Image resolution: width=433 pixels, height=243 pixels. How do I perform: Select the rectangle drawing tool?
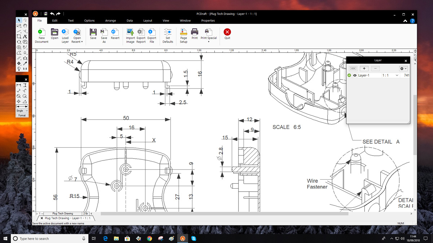tap(19, 36)
